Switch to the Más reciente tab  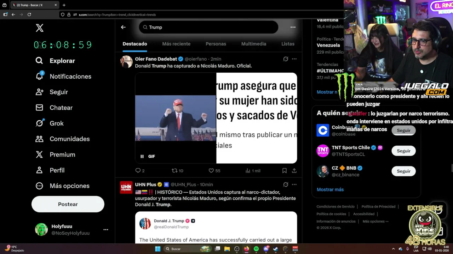coord(176,44)
